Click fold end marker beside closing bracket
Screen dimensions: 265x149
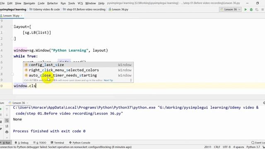(x=12, y=38)
